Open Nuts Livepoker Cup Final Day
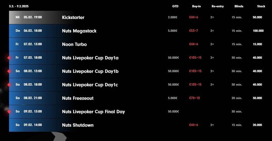Image resolution: width=272 pixels, height=141 pixels. (x=93, y=112)
